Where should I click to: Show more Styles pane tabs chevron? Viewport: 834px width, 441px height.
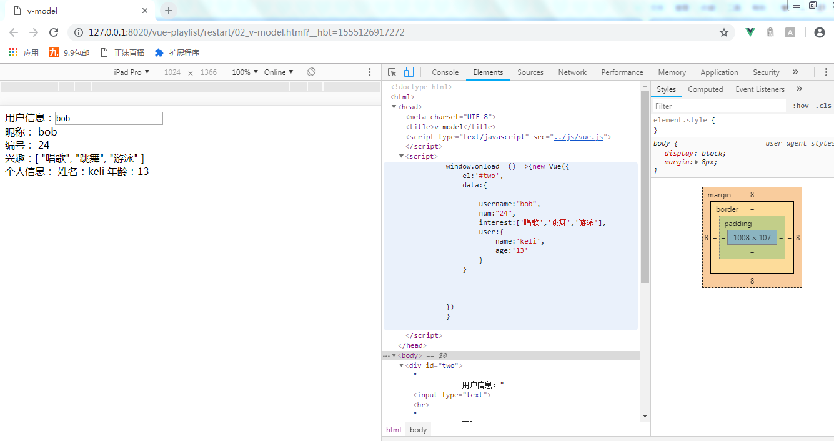click(799, 89)
